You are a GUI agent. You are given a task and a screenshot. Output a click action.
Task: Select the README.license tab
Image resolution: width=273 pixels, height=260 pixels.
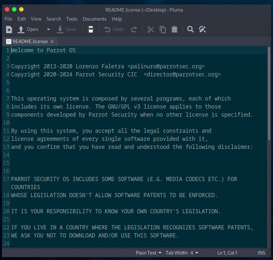[x=30, y=42]
